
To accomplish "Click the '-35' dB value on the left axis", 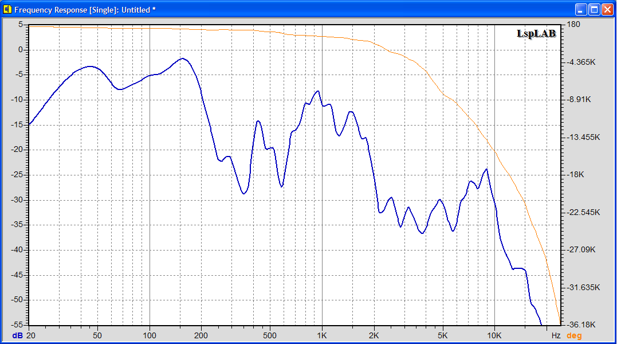I will [x=17, y=225].
